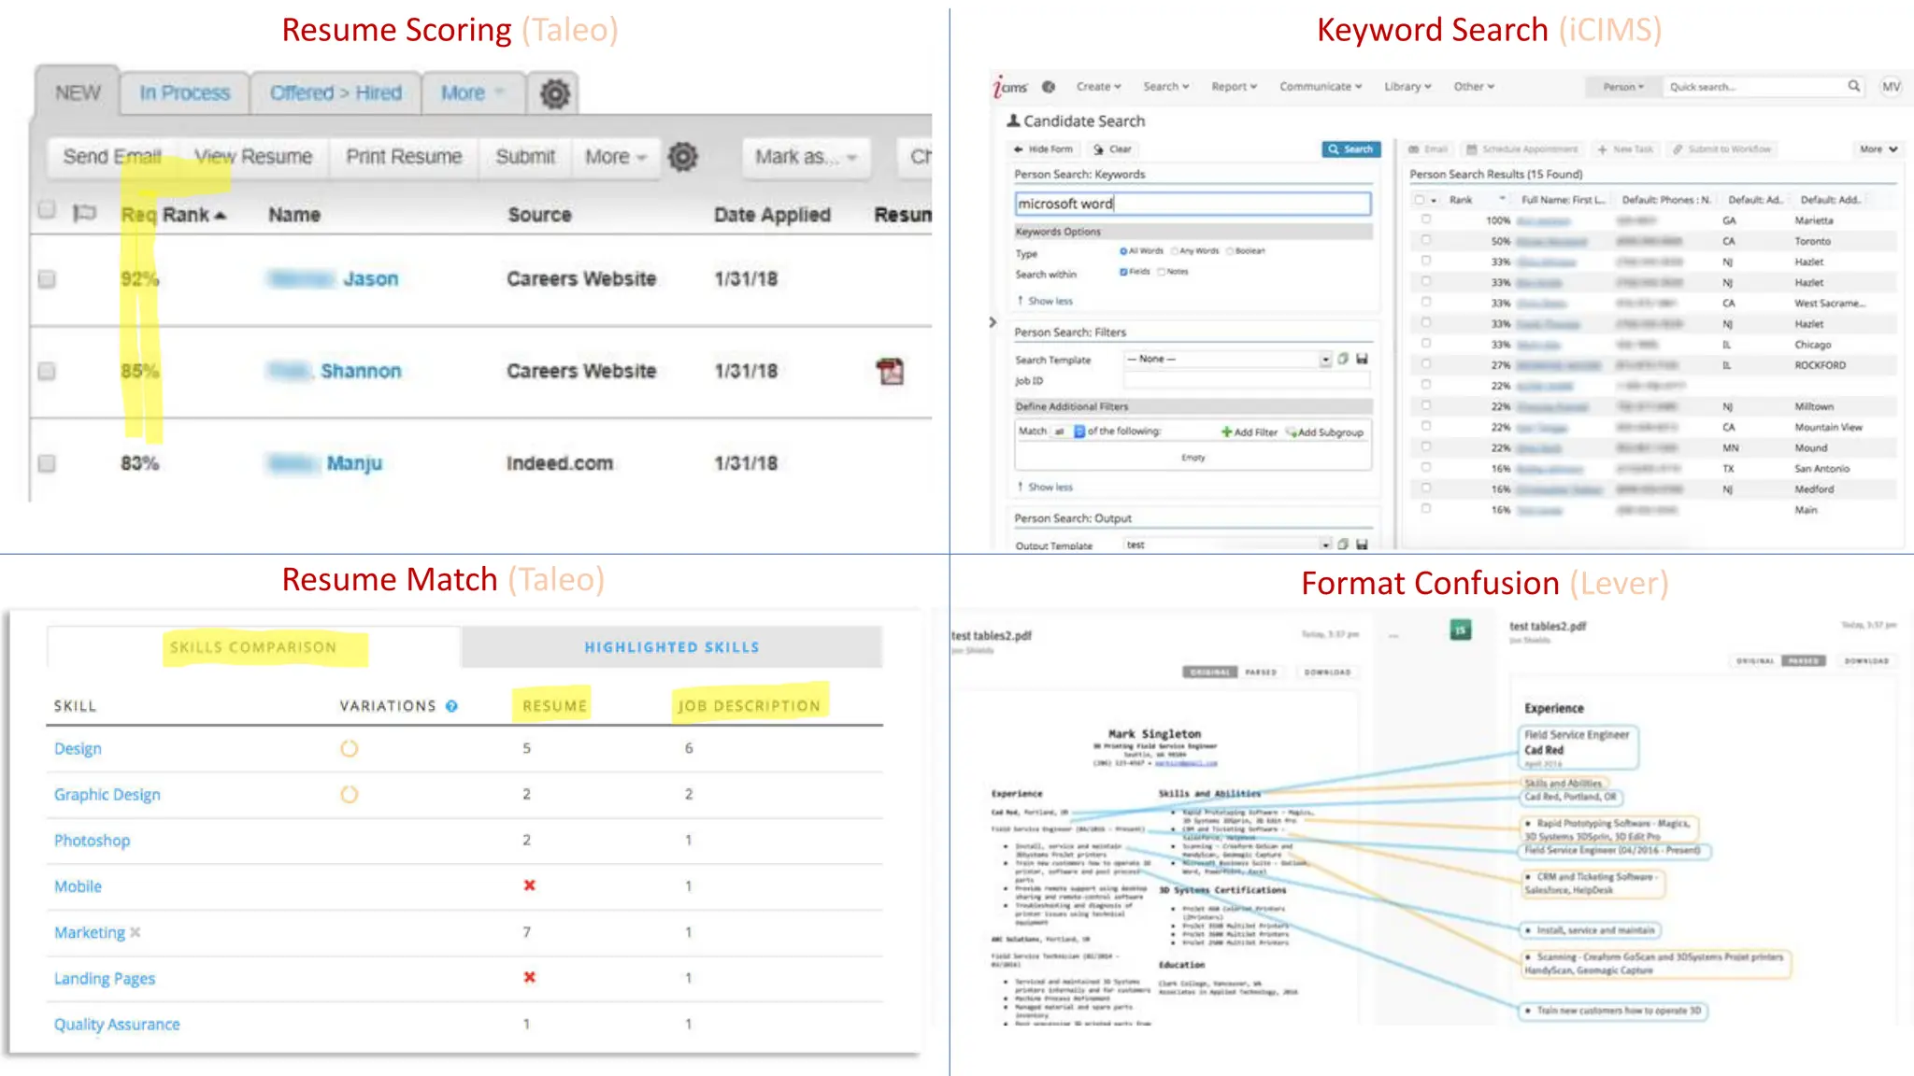Click the quick search magnifier icon

click(1853, 86)
